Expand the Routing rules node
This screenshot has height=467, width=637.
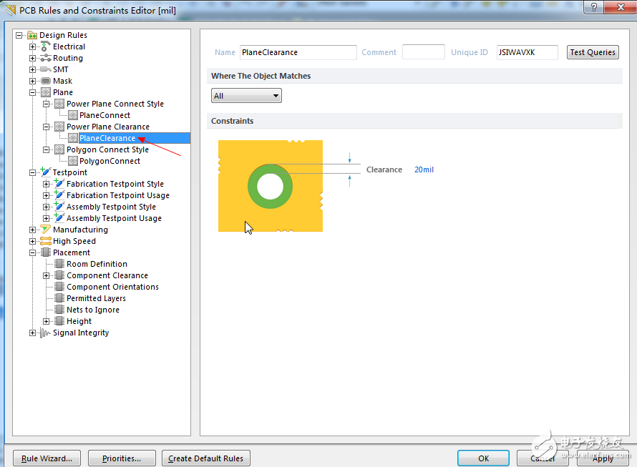point(32,58)
